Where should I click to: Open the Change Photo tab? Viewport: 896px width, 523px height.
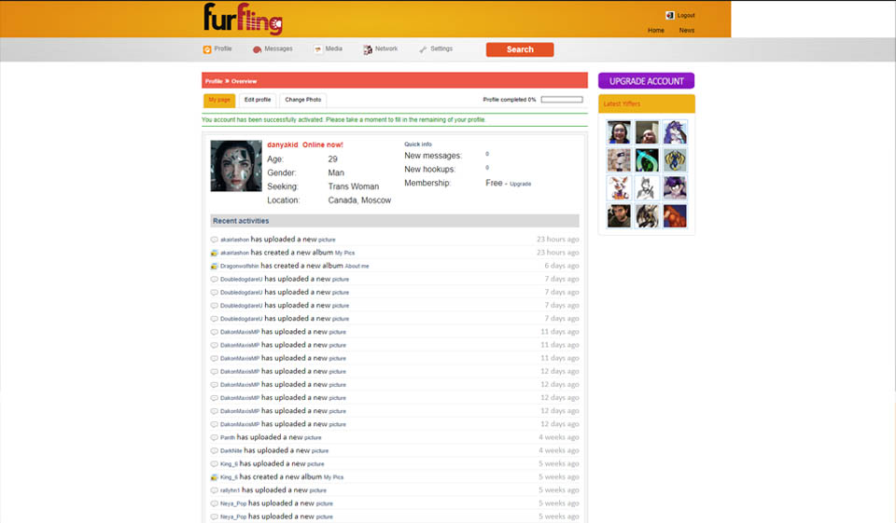click(x=303, y=100)
